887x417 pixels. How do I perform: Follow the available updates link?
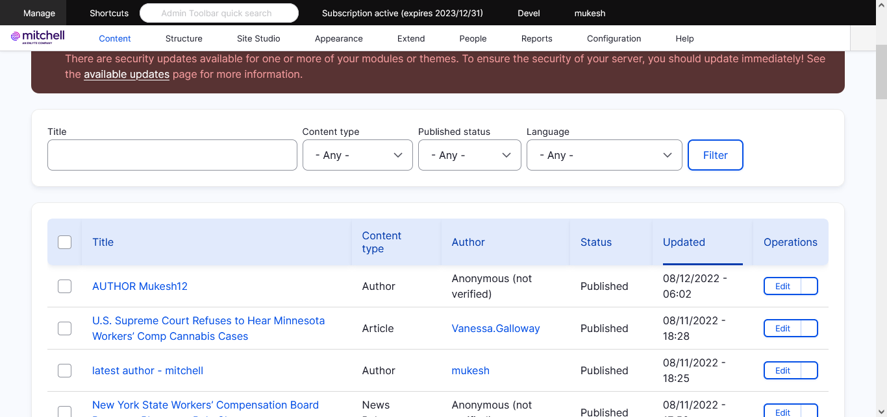(127, 74)
